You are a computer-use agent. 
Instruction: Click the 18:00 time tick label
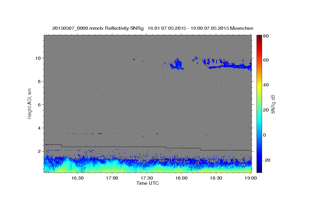click(181, 178)
